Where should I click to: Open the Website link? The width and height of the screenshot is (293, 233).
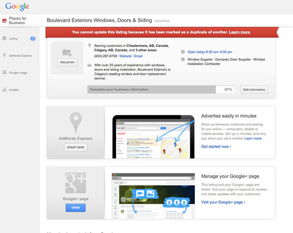pyautogui.click(x=125, y=56)
